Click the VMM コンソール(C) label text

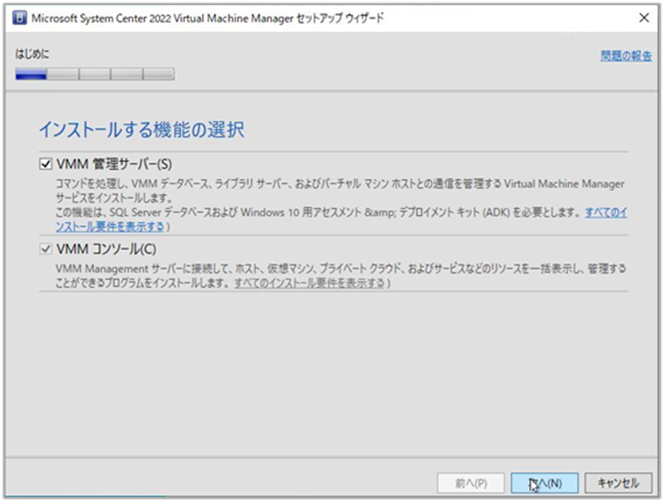click(106, 249)
